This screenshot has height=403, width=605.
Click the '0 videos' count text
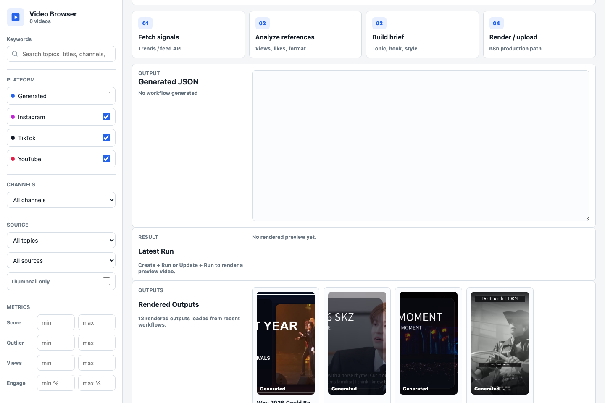pyautogui.click(x=40, y=21)
